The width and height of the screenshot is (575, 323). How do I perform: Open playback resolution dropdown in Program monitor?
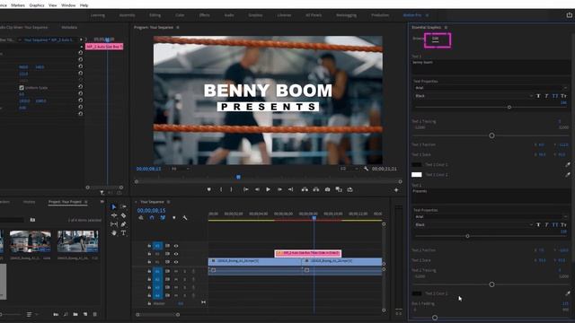349,169
